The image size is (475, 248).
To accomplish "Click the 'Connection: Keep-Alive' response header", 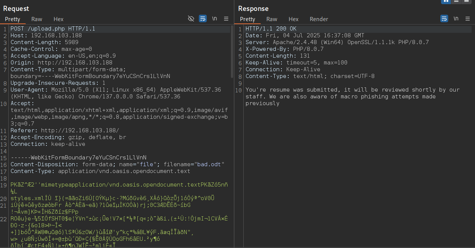I will click(x=283, y=69).
